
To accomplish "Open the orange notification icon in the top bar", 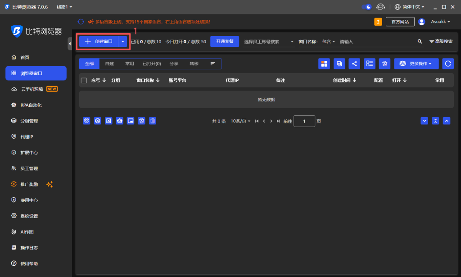I will pyautogui.click(x=378, y=21).
